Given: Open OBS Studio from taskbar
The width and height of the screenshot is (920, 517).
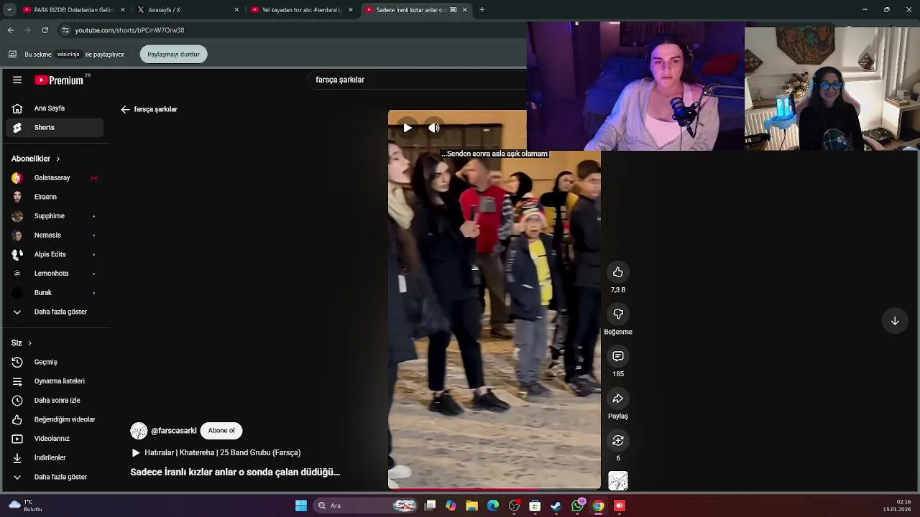Looking at the screenshot, I should (x=514, y=506).
